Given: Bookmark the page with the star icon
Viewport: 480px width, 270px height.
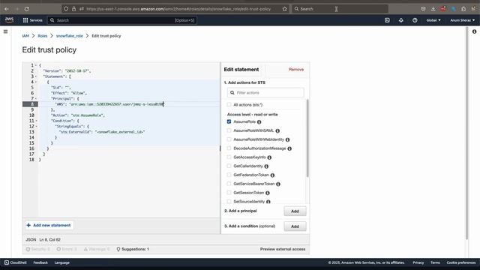Looking at the screenshot, I should point(285,9).
